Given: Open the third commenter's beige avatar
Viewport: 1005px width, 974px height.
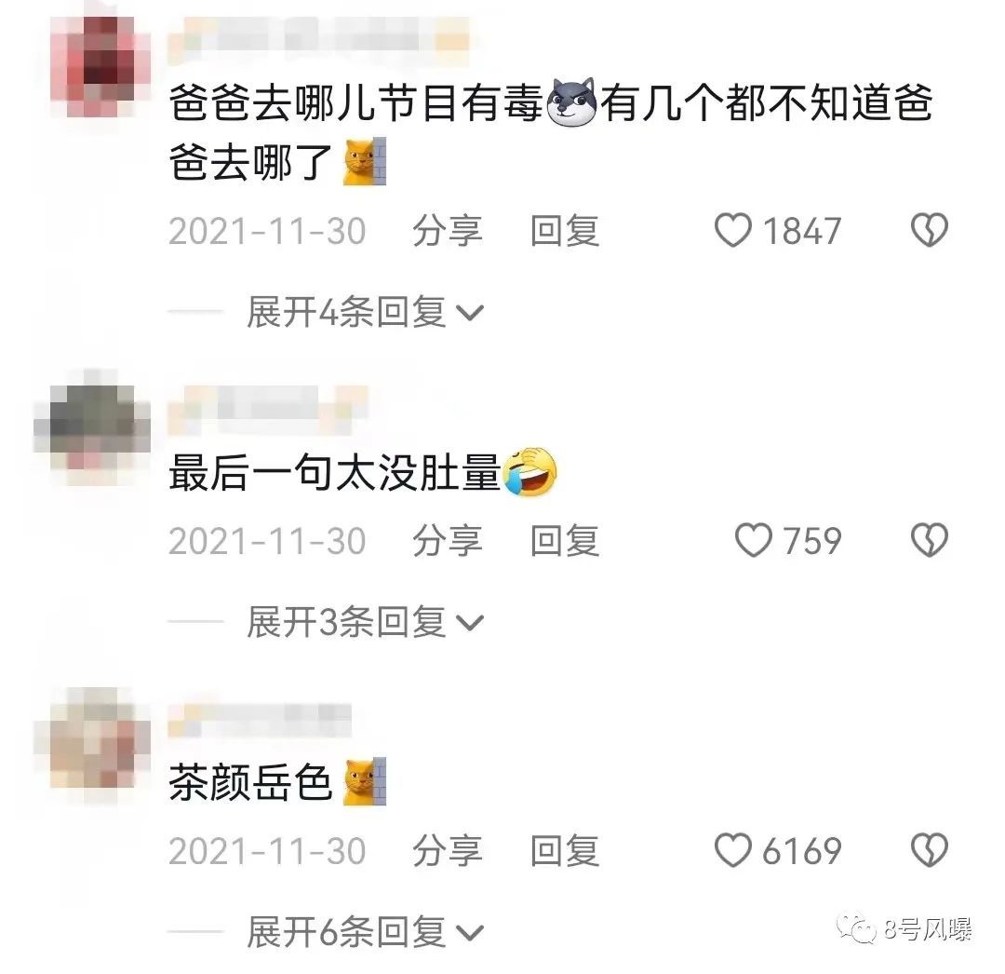Looking at the screenshot, I should pos(92,737).
